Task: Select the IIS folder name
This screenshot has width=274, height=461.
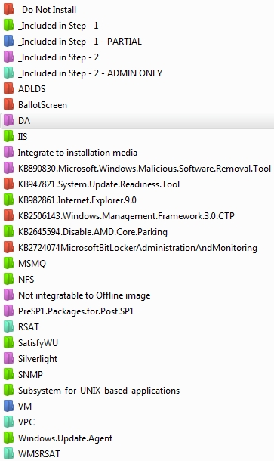Action: pos(23,137)
